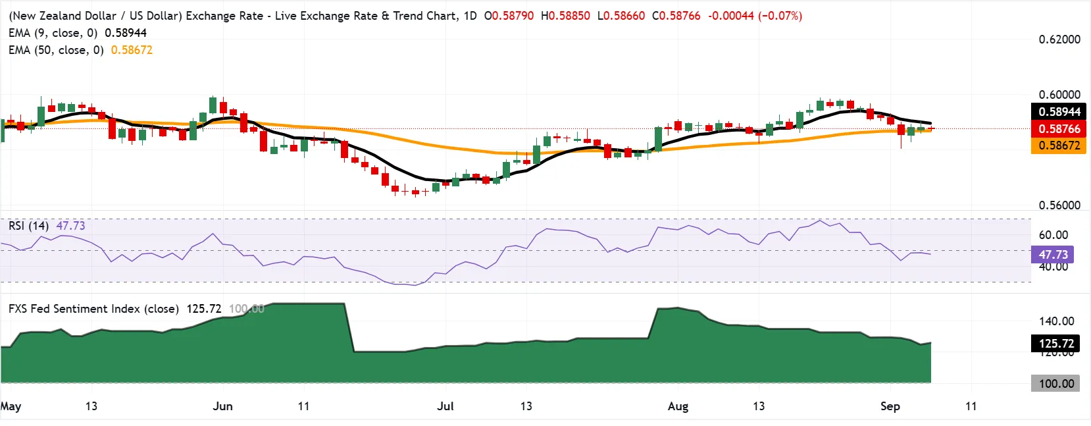Click the orange 0.58672 price axis tag
Image resolution: width=1091 pixels, height=426 pixels.
pyautogui.click(x=1059, y=146)
